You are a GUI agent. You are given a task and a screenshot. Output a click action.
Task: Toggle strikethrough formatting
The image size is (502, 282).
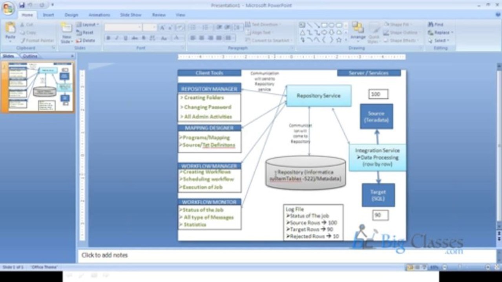coord(135,38)
